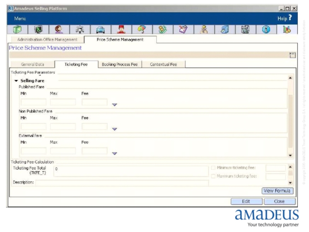This screenshot has width=309, height=232.
Task: Open the ticket document with pen icon
Action: [x=183, y=30]
